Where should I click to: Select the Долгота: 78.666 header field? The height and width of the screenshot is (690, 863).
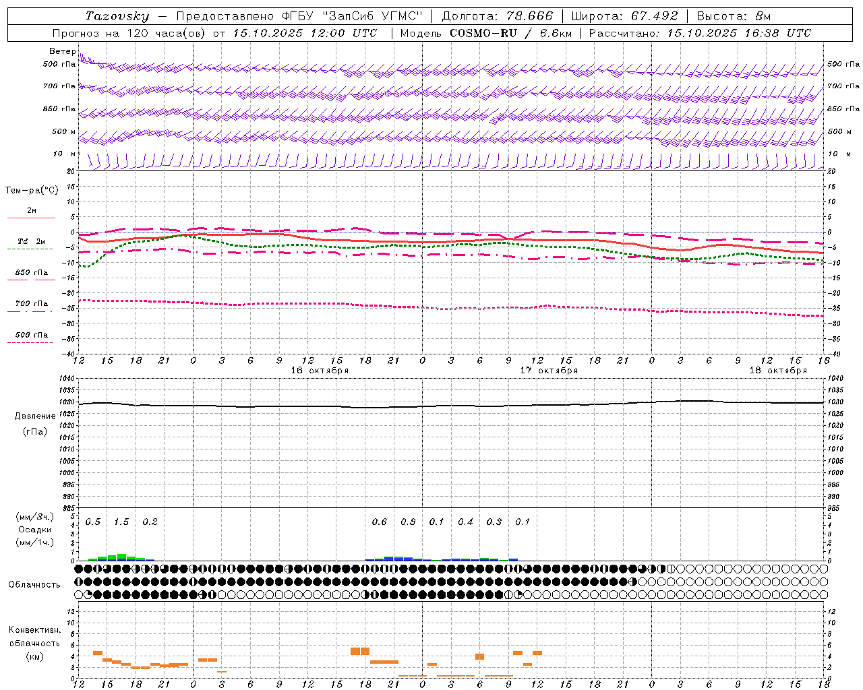497,16
